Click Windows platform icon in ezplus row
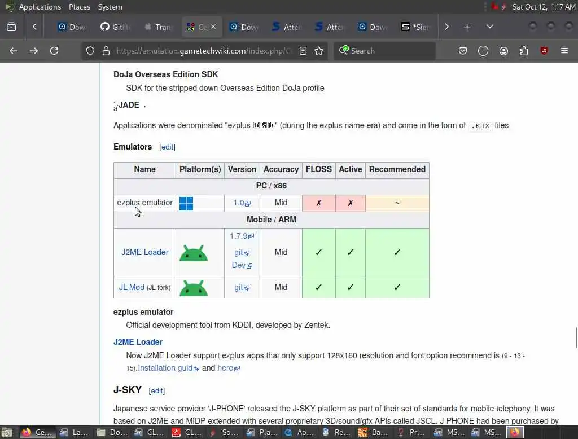Image resolution: width=578 pixels, height=439 pixels. pyautogui.click(x=186, y=204)
